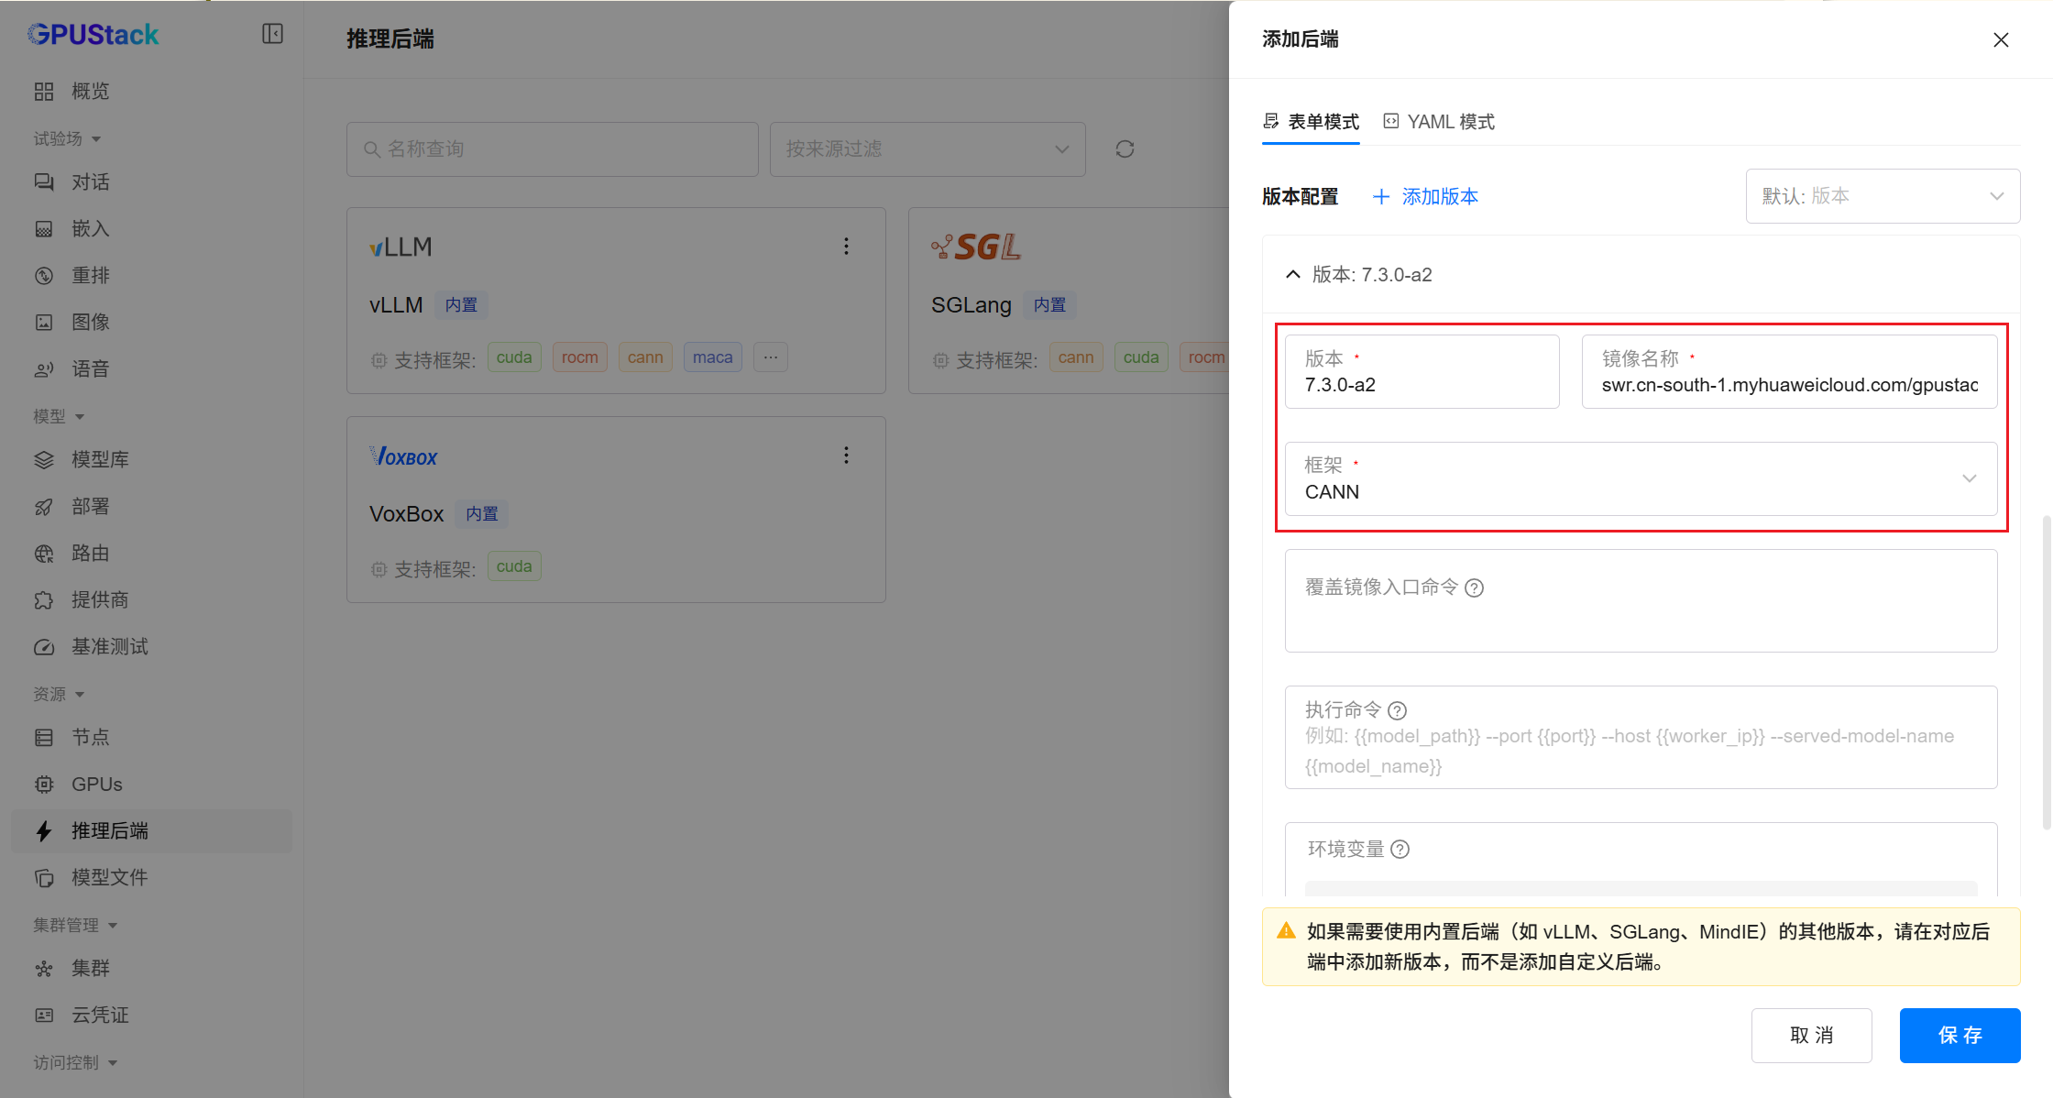
Task: Switch to the YAML 模式 tab
Action: (1439, 122)
